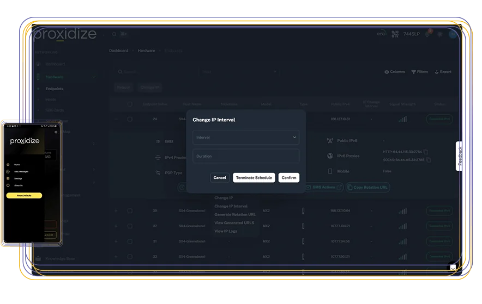Click the Duration input field

(x=246, y=156)
